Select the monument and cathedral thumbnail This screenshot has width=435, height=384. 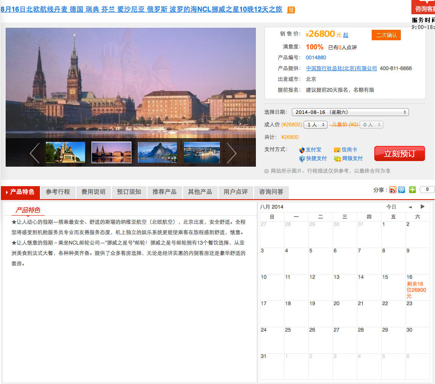click(65, 152)
